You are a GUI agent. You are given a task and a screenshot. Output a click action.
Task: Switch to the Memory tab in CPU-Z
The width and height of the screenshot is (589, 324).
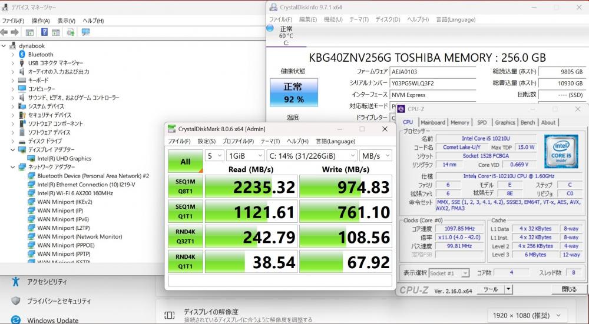point(460,122)
